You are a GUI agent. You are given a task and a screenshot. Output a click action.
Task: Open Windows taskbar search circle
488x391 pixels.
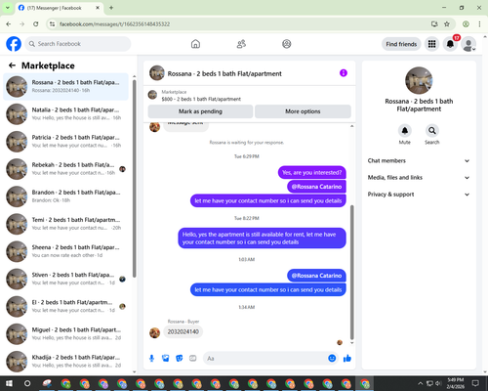(x=27, y=383)
